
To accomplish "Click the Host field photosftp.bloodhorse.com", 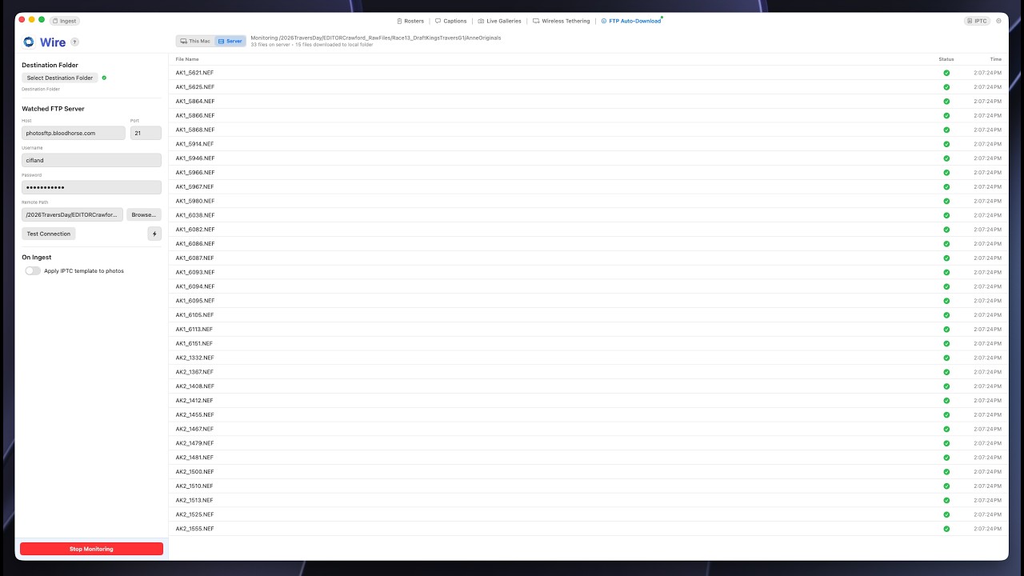I will 74,133.
